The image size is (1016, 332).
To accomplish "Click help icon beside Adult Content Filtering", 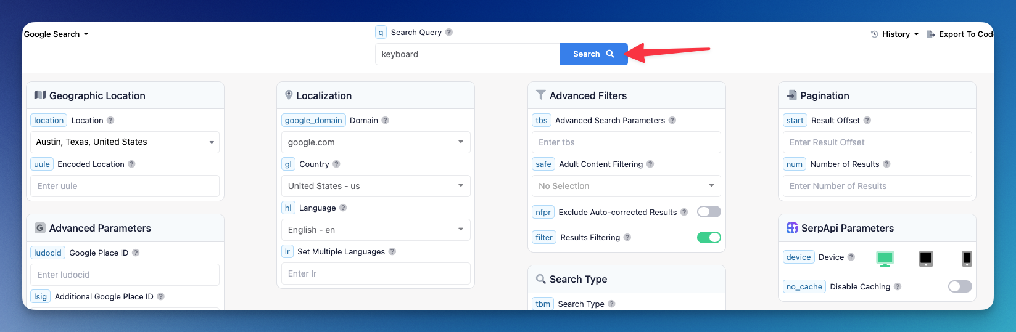I will 650,164.
